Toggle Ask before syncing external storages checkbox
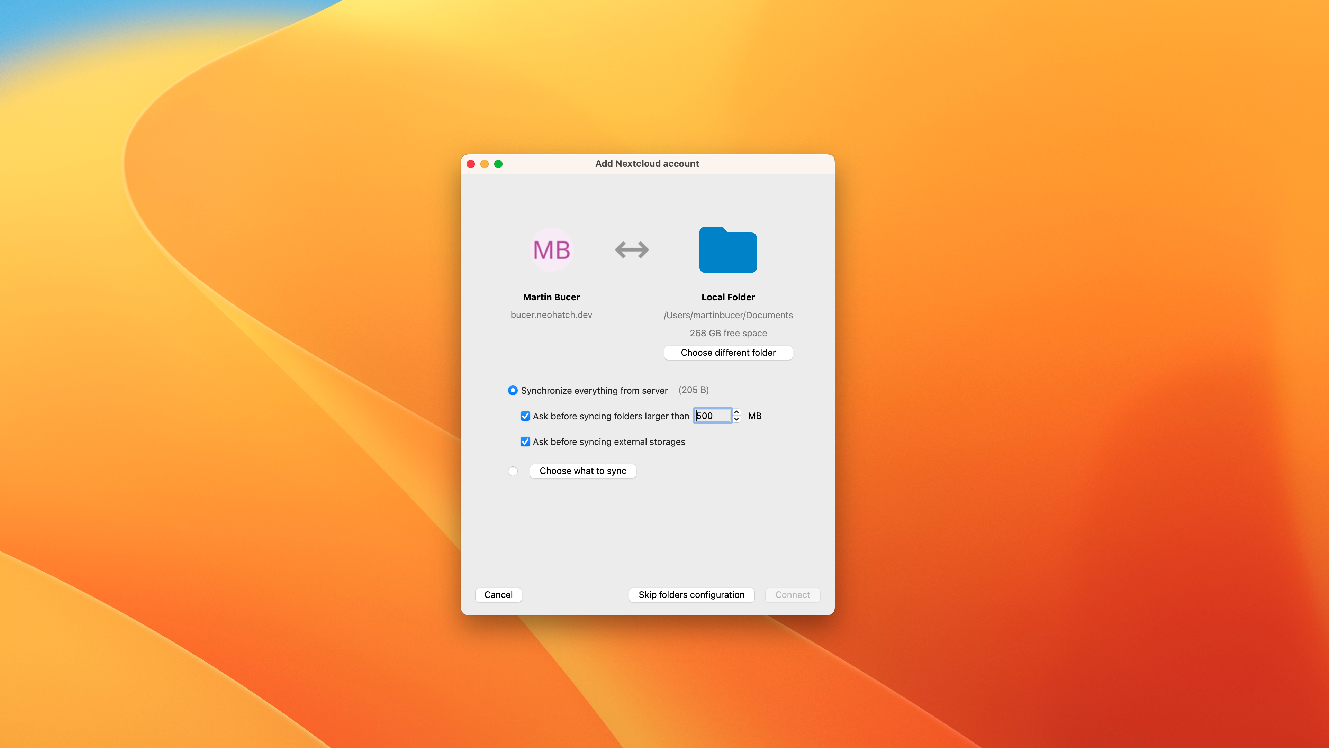This screenshot has height=748, width=1329. coord(525,441)
